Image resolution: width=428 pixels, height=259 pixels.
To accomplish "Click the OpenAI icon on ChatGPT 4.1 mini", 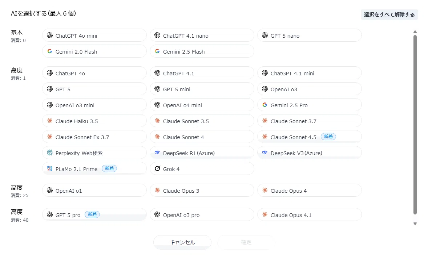I will point(265,73).
